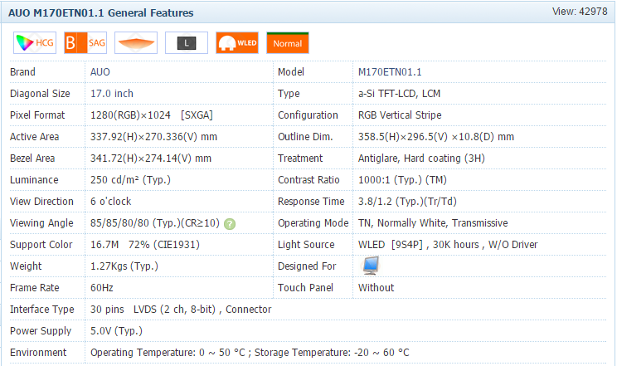Click the HCG color gamut icon
The width and height of the screenshot is (617, 366).
pyautogui.click(x=34, y=43)
